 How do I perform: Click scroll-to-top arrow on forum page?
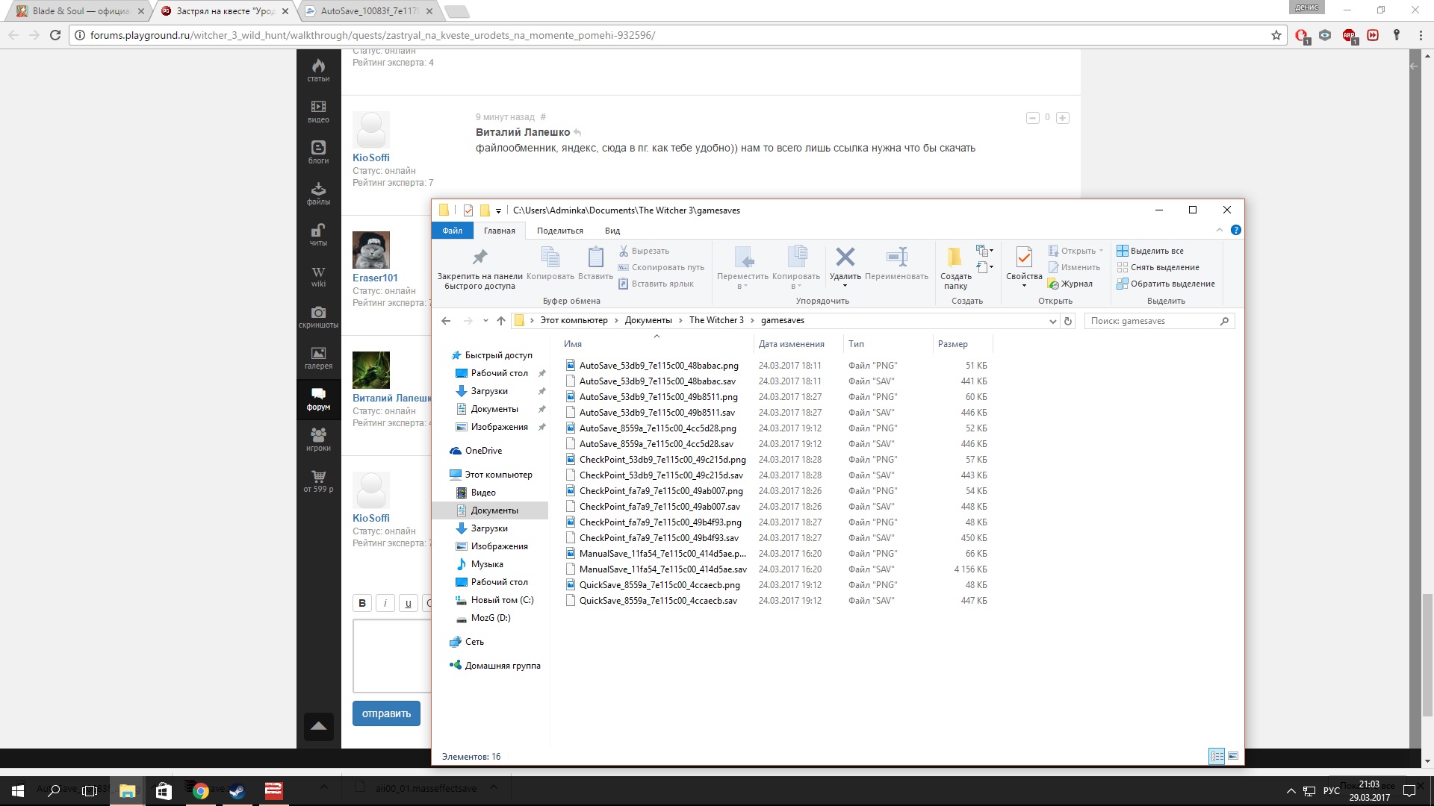(x=318, y=725)
